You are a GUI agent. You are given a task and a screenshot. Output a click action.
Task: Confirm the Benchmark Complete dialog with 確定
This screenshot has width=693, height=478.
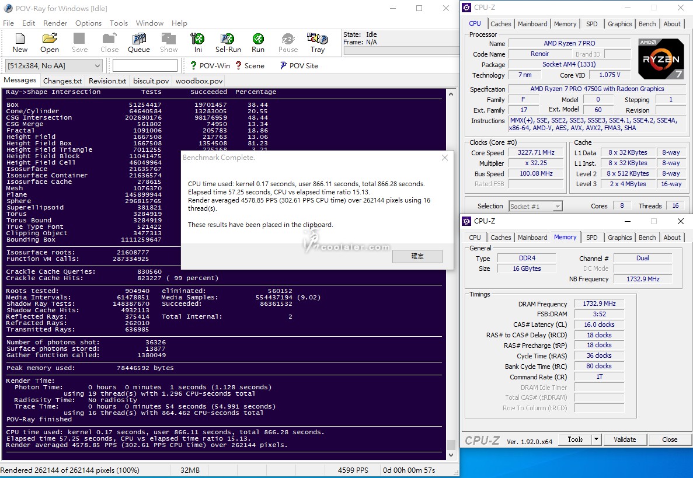(x=417, y=256)
